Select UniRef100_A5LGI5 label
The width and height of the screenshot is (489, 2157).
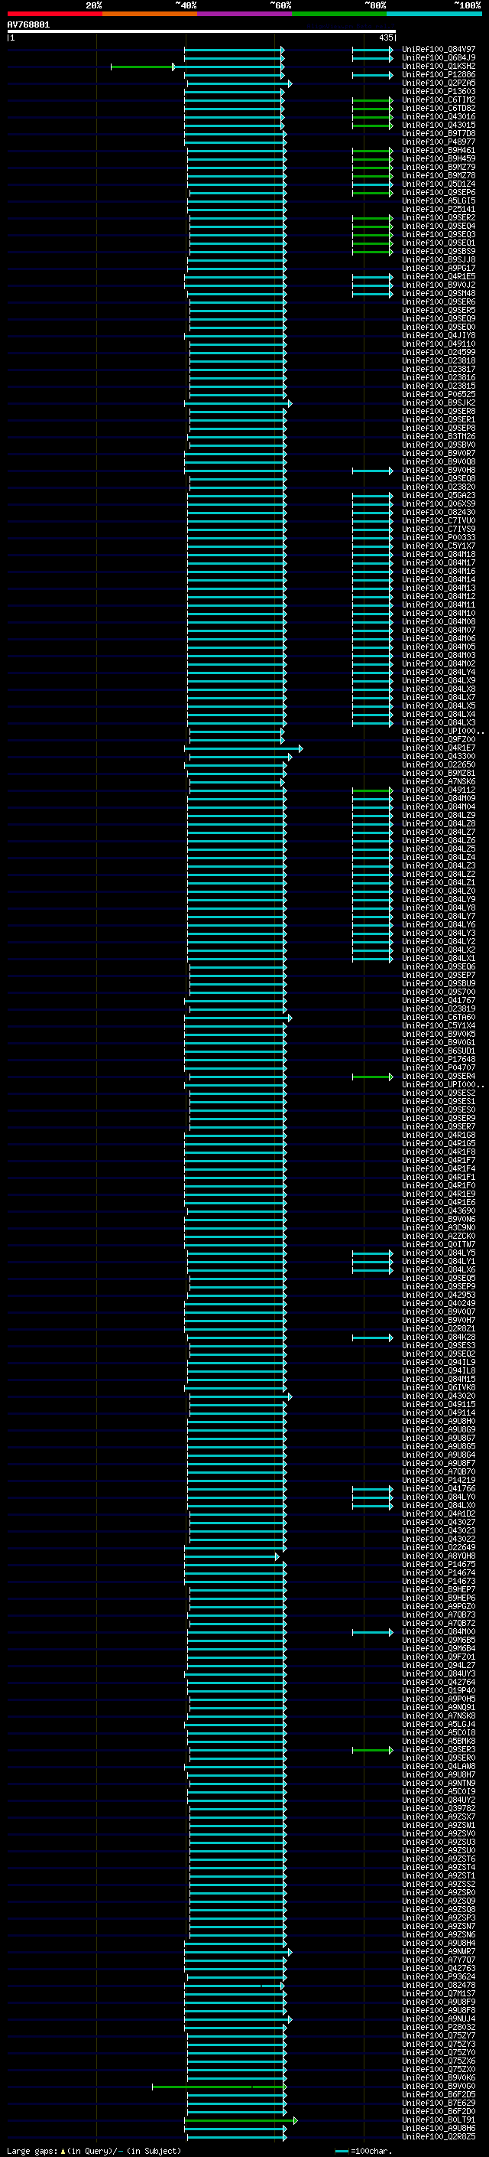pyautogui.click(x=439, y=201)
